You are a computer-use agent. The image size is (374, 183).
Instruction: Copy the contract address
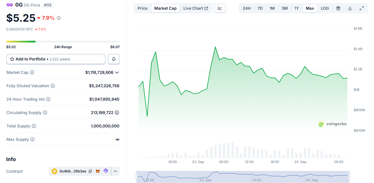click(x=90, y=171)
